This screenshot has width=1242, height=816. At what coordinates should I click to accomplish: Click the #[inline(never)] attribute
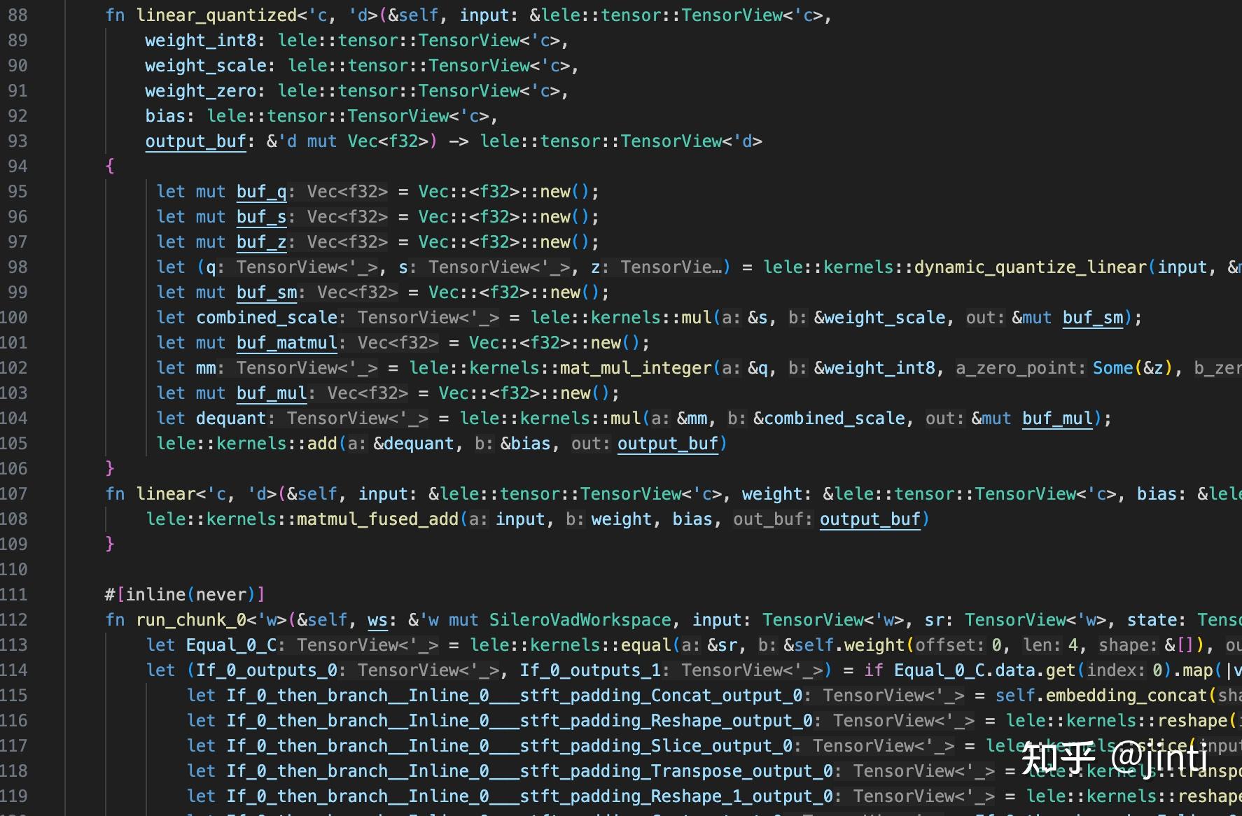[185, 595]
